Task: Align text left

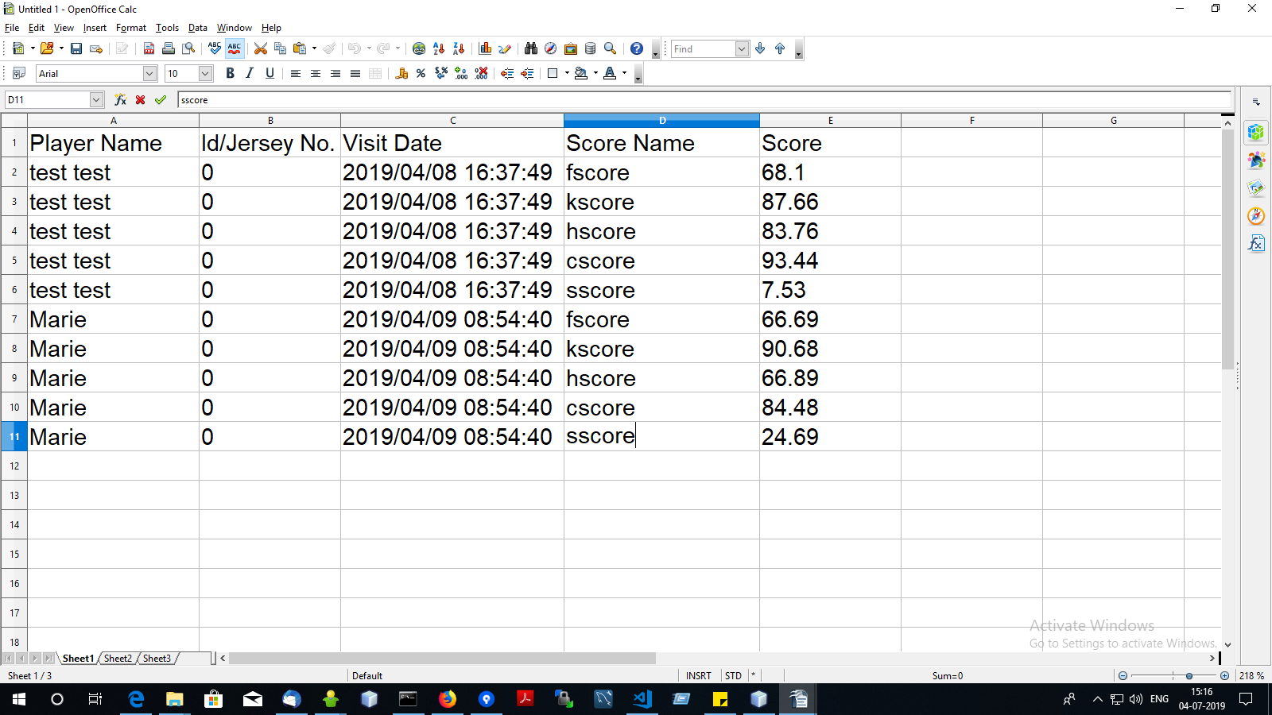Action: pos(296,73)
